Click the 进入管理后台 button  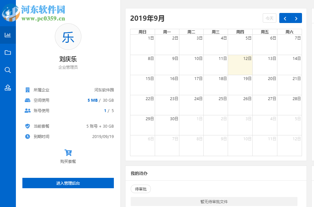click(68, 183)
